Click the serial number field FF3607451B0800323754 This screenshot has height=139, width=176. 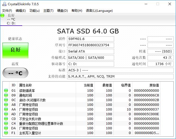pos(90,45)
